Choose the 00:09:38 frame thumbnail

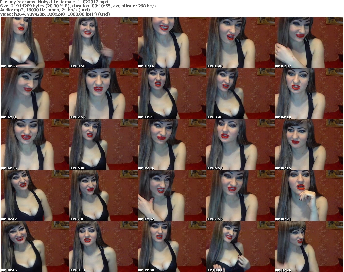(172, 247)
